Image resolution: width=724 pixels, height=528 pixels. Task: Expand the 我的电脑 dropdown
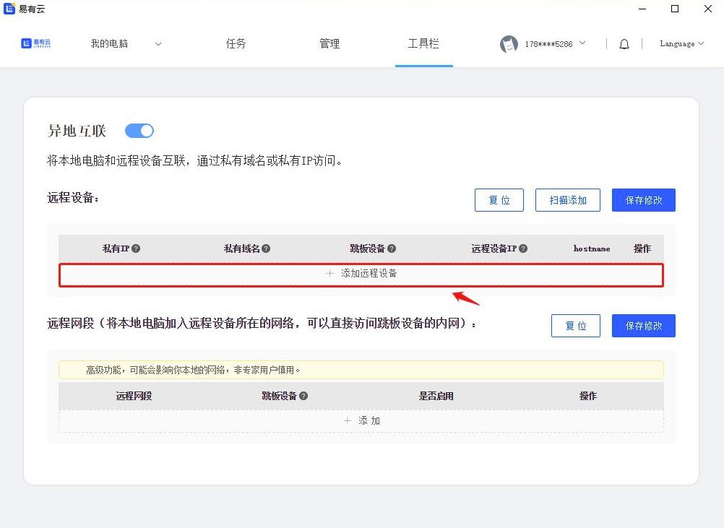point(158,44)
